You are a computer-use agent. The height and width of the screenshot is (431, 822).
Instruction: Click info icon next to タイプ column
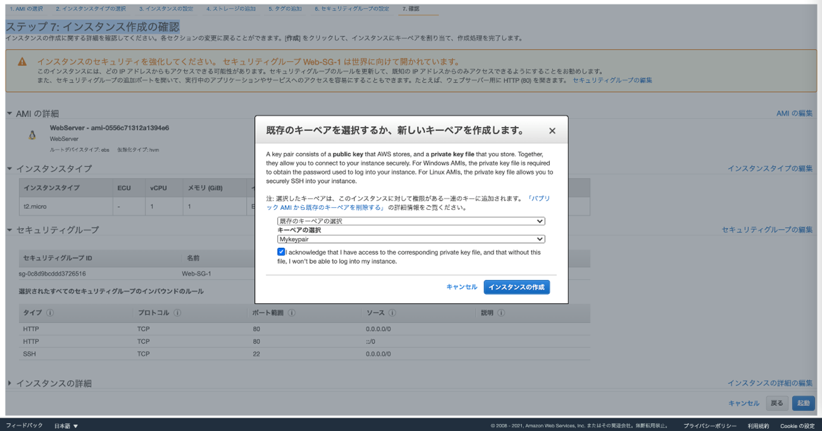(x=50, y=313)
